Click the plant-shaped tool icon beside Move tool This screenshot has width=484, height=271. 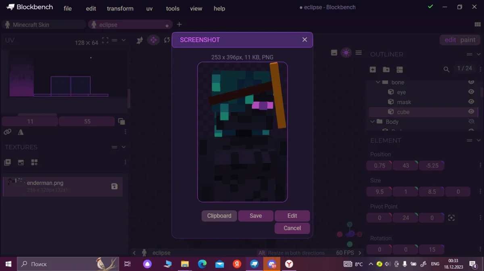140,40
